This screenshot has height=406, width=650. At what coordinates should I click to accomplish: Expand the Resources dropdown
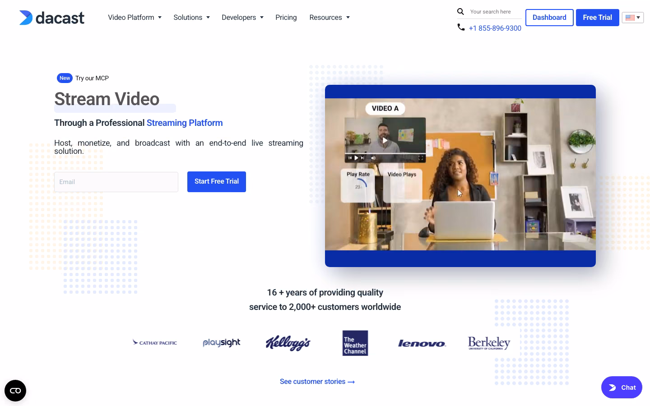[330, 18]
